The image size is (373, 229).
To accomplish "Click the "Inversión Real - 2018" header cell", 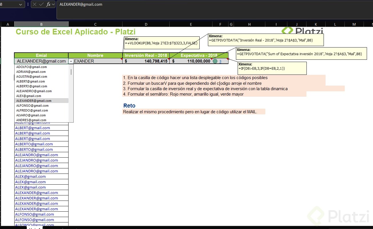I will 146,55.
